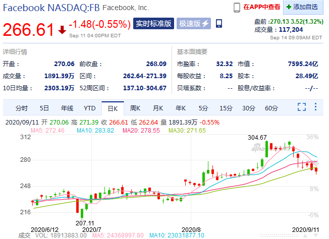
Task: Click the change -1.48(-0.55%)
Action: click(x=100, y=24)
